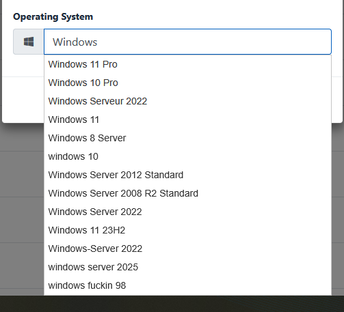Select lowercase windows 10 entry
Image resolution: width=344 pixels, height=312 pixels.
coord(187,156)
